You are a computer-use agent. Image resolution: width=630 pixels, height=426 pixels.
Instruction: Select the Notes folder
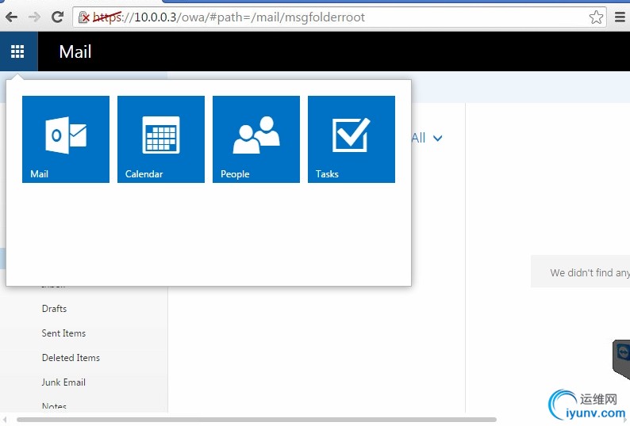54,406
